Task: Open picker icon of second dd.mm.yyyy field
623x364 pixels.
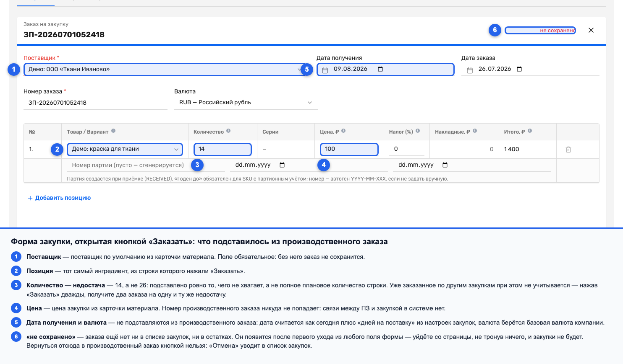Action: click(445, 165)
